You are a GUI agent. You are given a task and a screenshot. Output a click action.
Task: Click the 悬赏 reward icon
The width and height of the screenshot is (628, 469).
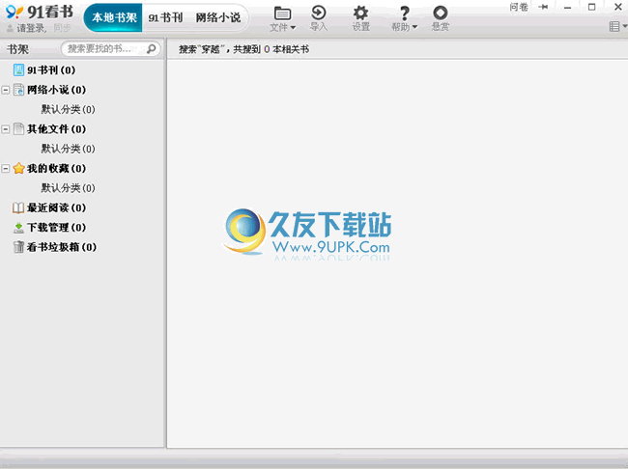tap(441, 13)
